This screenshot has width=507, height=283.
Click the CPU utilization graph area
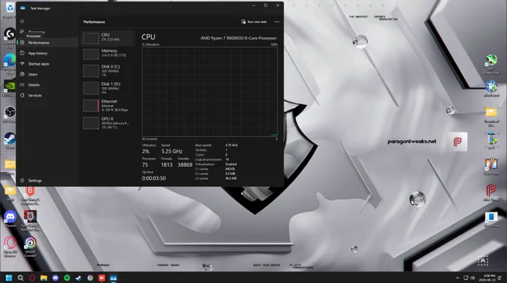[210, 92]
